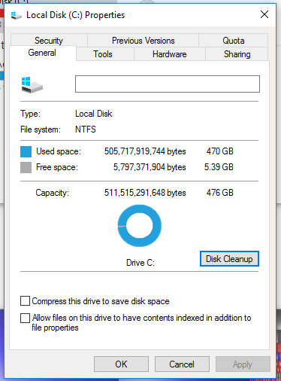This screenshot has height=381, width=281.
Task: Click the drive usage donut chart
Action: (x=140, y=226)
